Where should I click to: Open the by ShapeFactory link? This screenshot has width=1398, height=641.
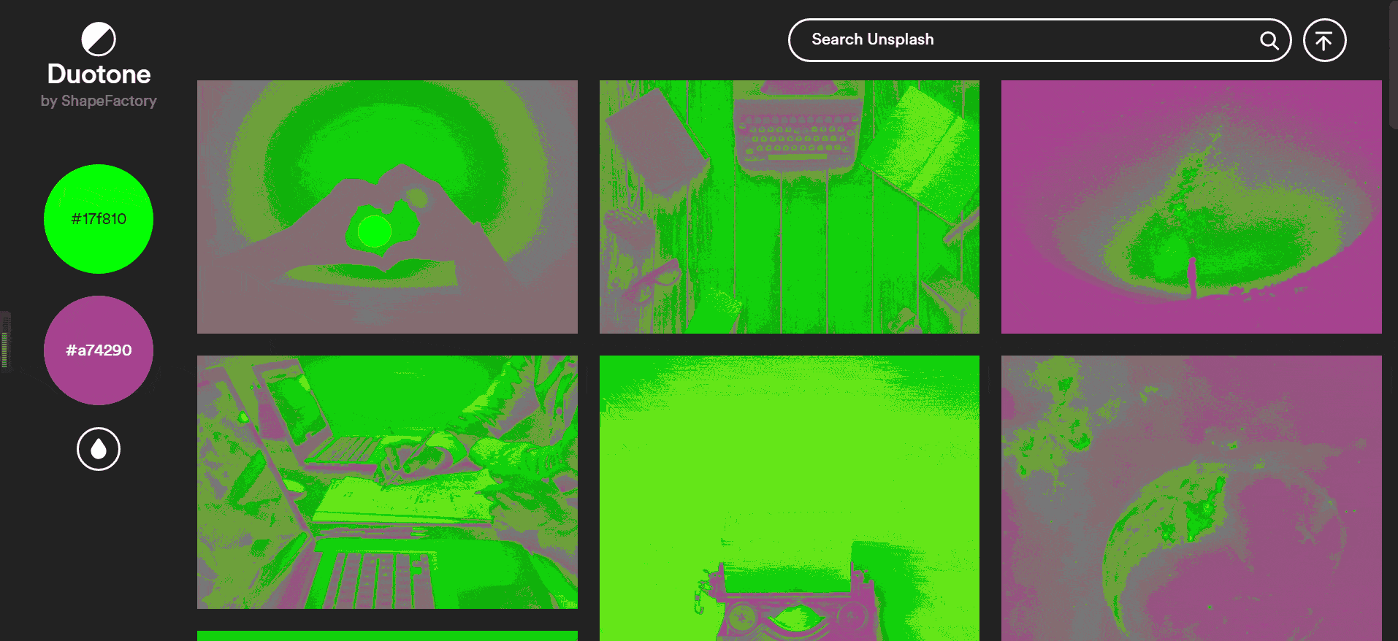[99, 101]
